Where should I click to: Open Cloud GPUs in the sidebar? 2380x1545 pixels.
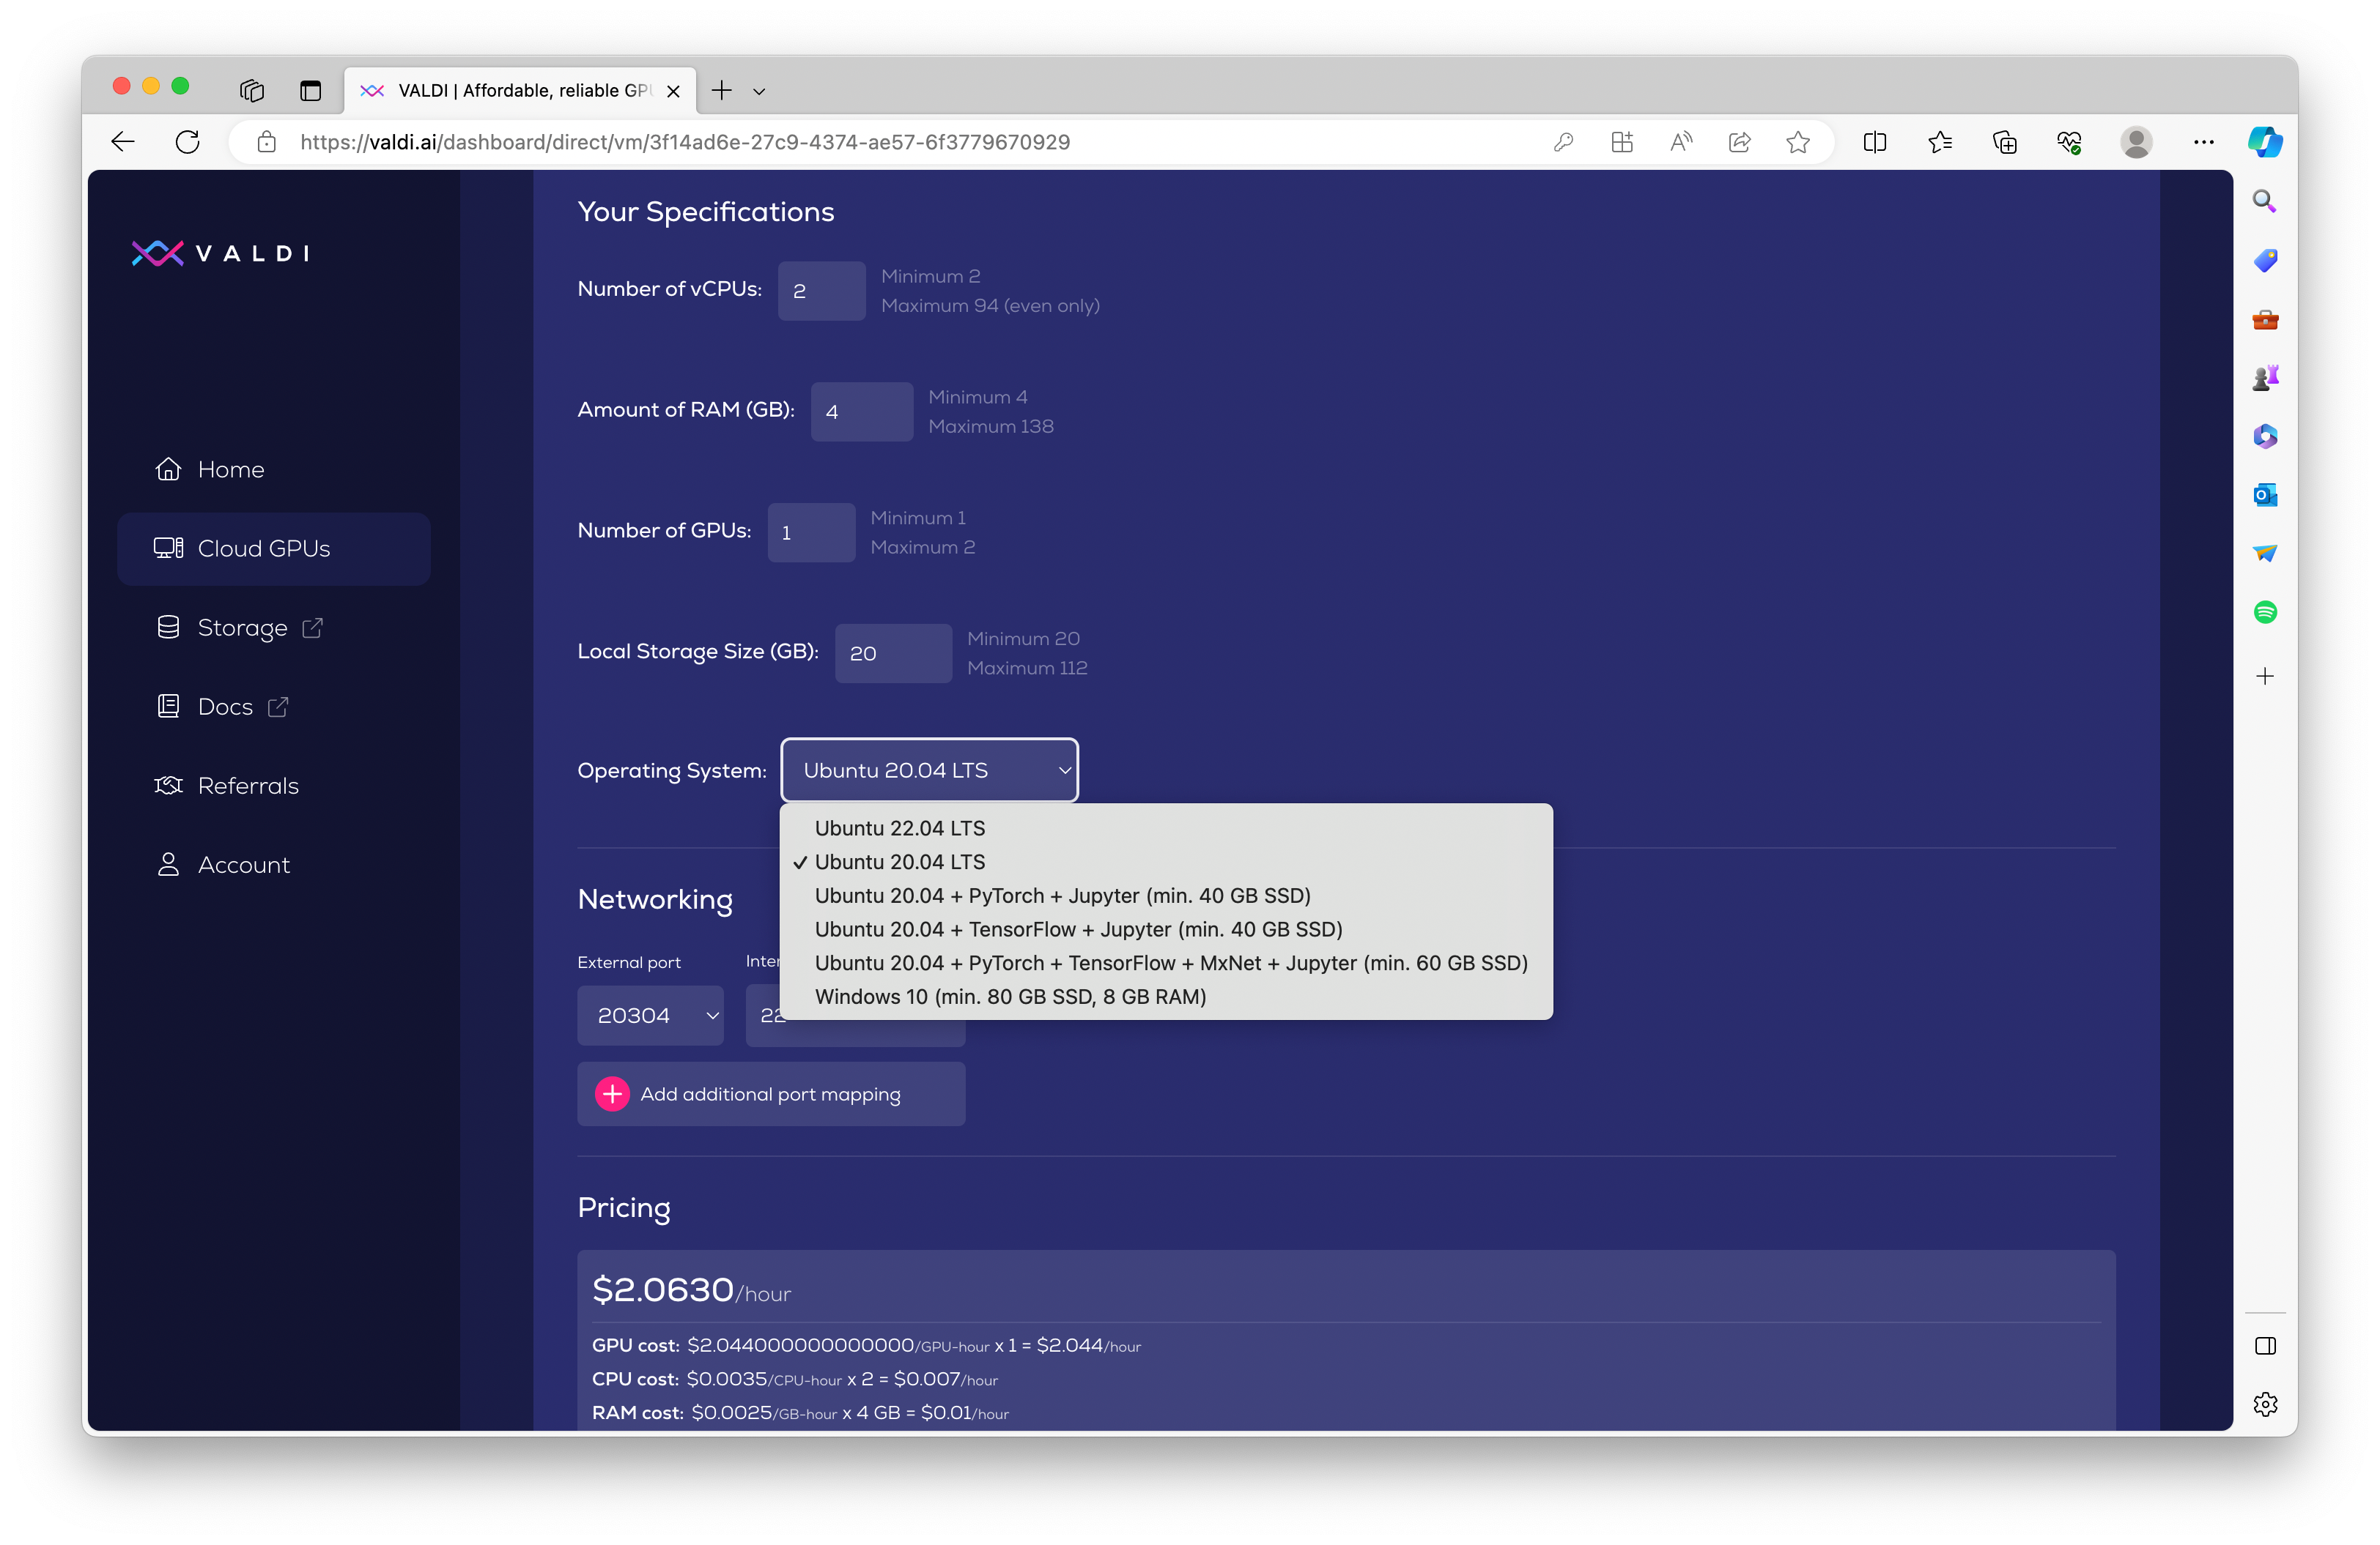(274, 548)
